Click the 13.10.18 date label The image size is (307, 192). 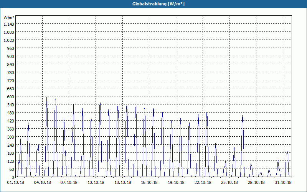point(123,183)
